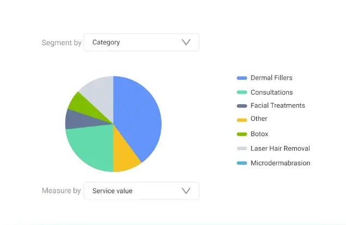Click the green Botox legend swatch
Screen dimensions: 346x225
(x=242, y=134)
